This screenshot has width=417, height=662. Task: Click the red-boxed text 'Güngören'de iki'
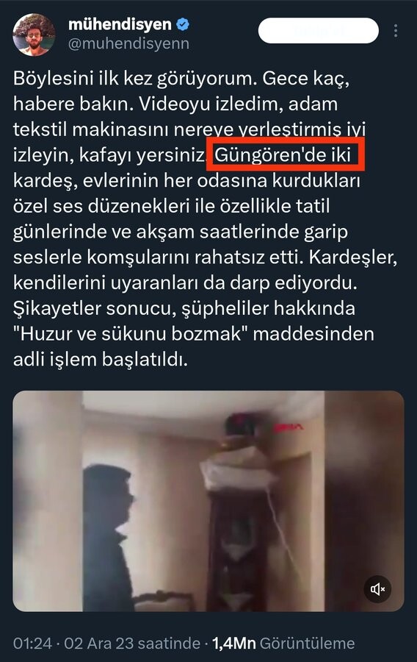click(x=283, y=155)
